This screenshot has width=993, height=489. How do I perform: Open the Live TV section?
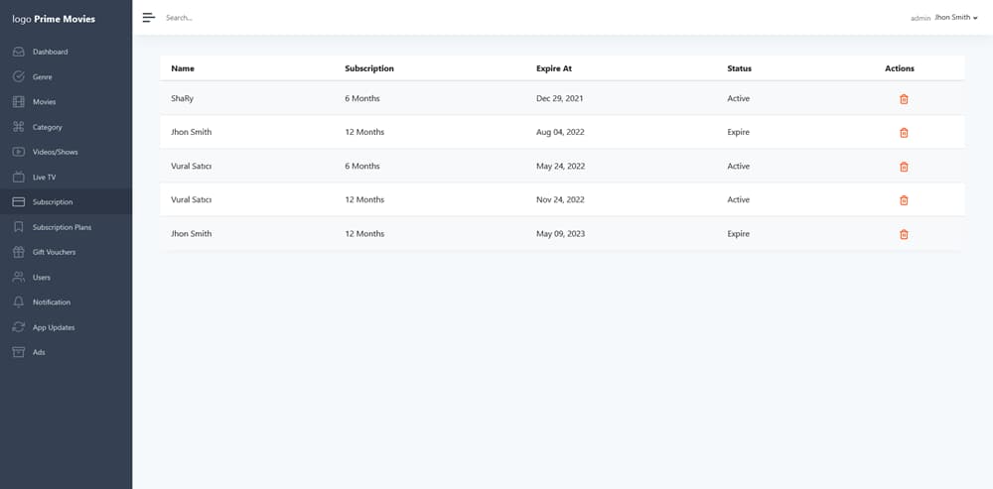[66, 178]
